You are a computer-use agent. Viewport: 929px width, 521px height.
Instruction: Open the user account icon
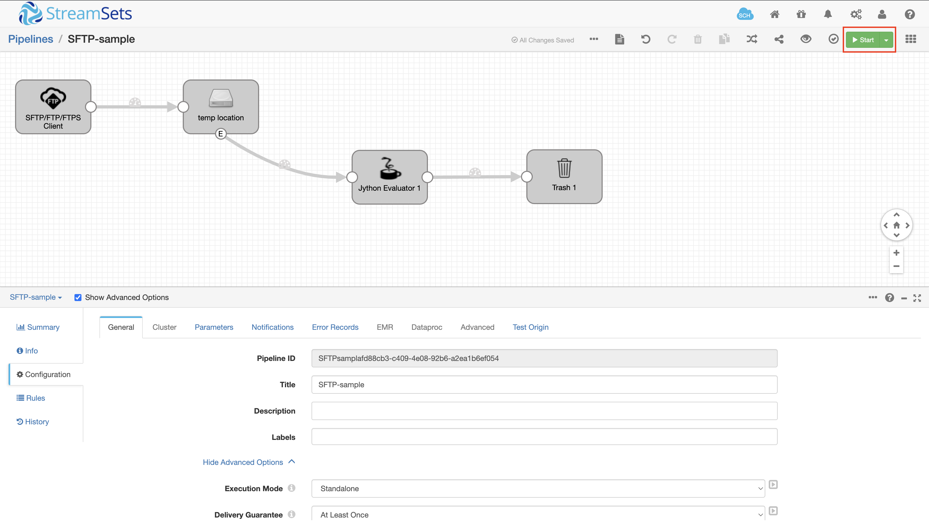coord(882,14)
